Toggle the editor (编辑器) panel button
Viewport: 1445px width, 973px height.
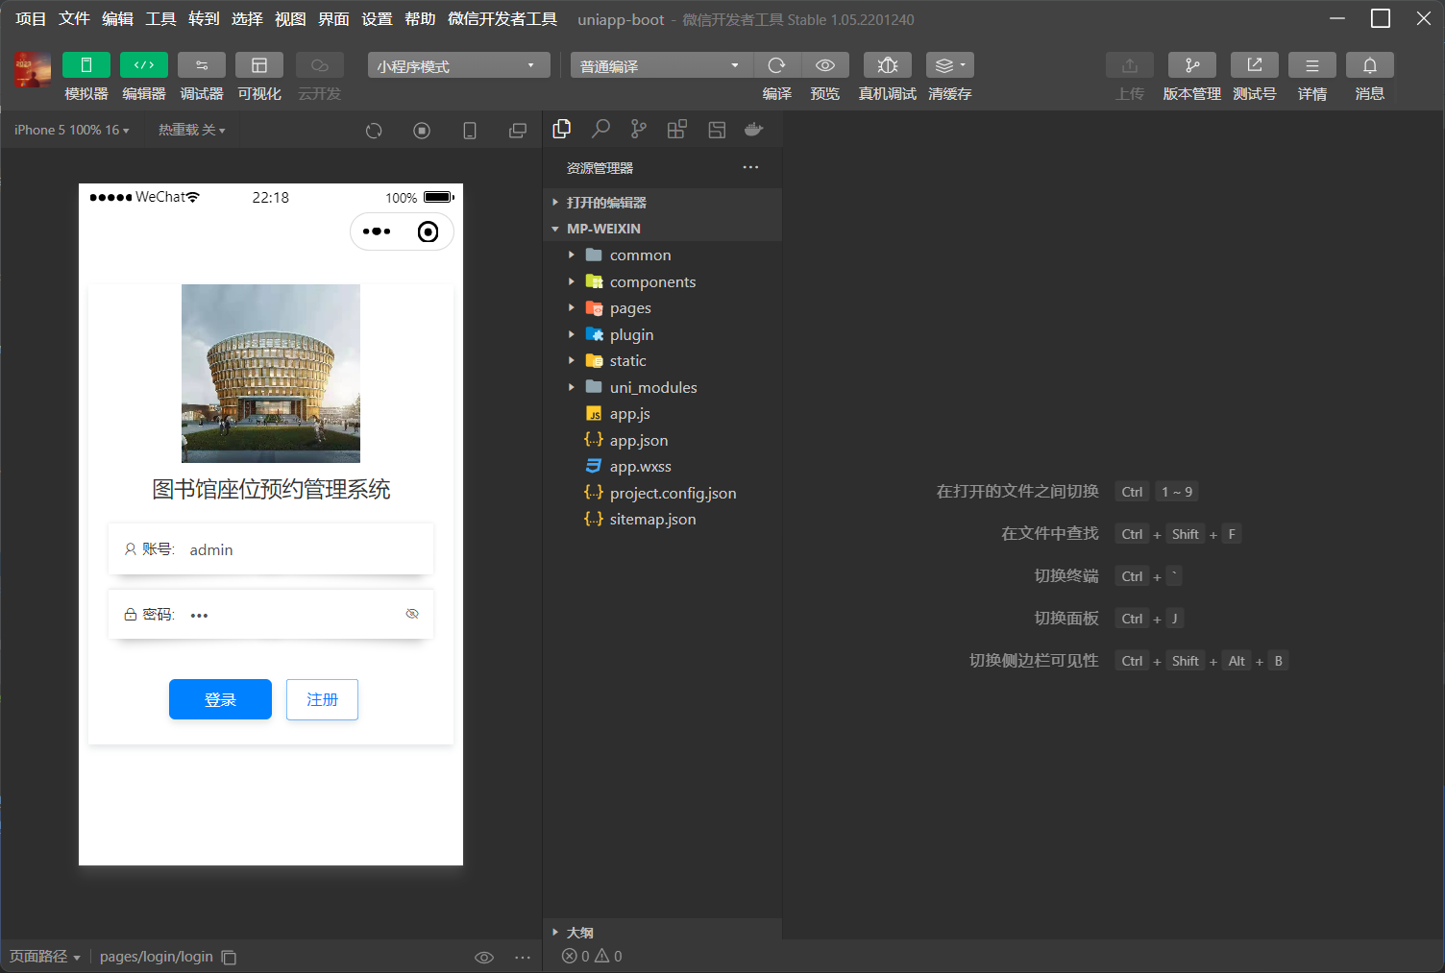144,65
